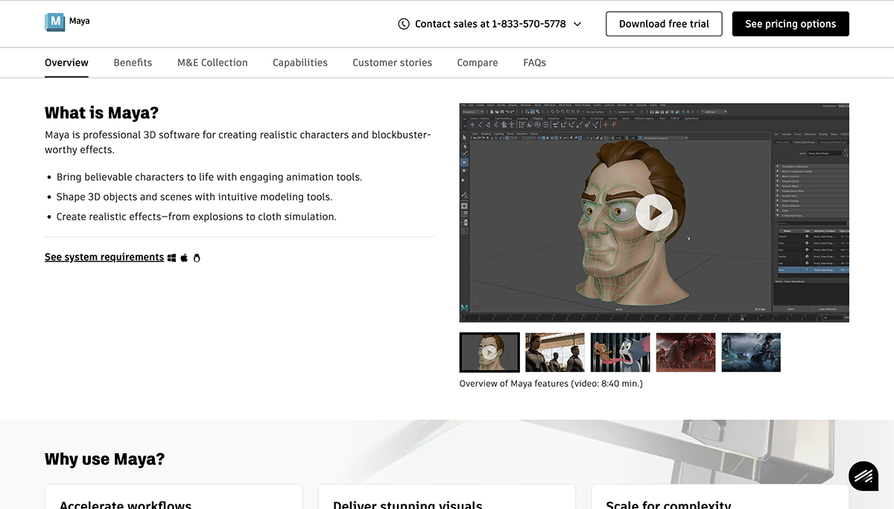Select the thumbnail showing men in suits
Screen dimensions: 894x509
[x=555, y=352]
